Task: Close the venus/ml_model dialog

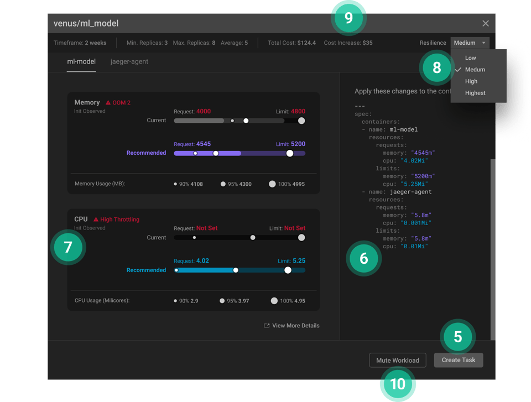Action: pyautogui.click(x=485, y=23)
